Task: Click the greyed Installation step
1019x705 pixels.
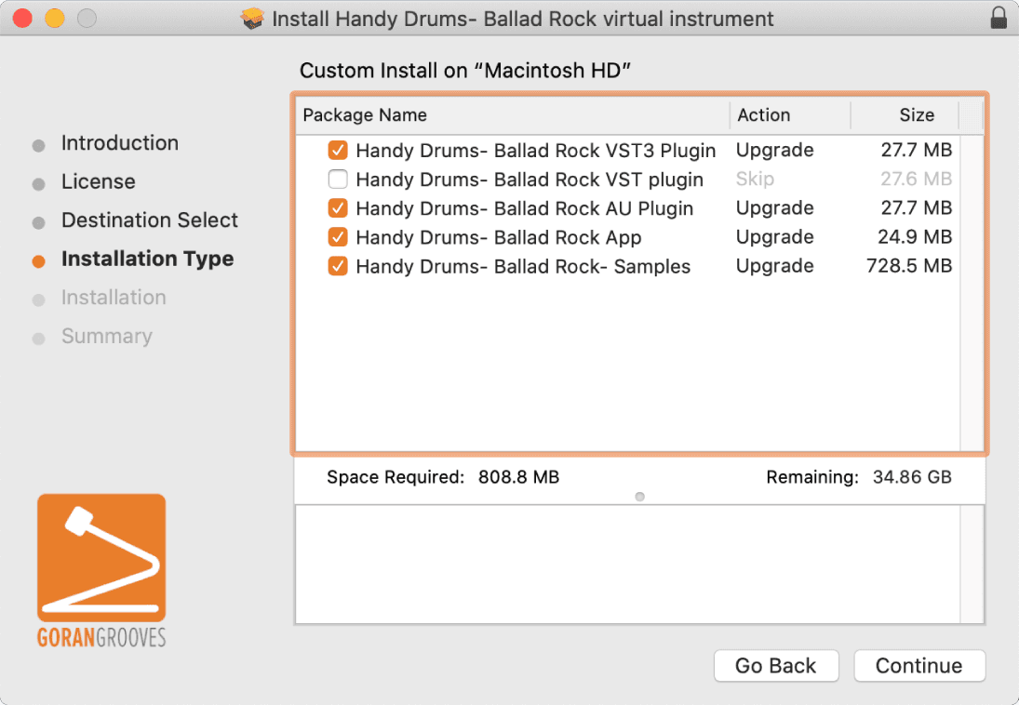Action: (x=114, y=298)
